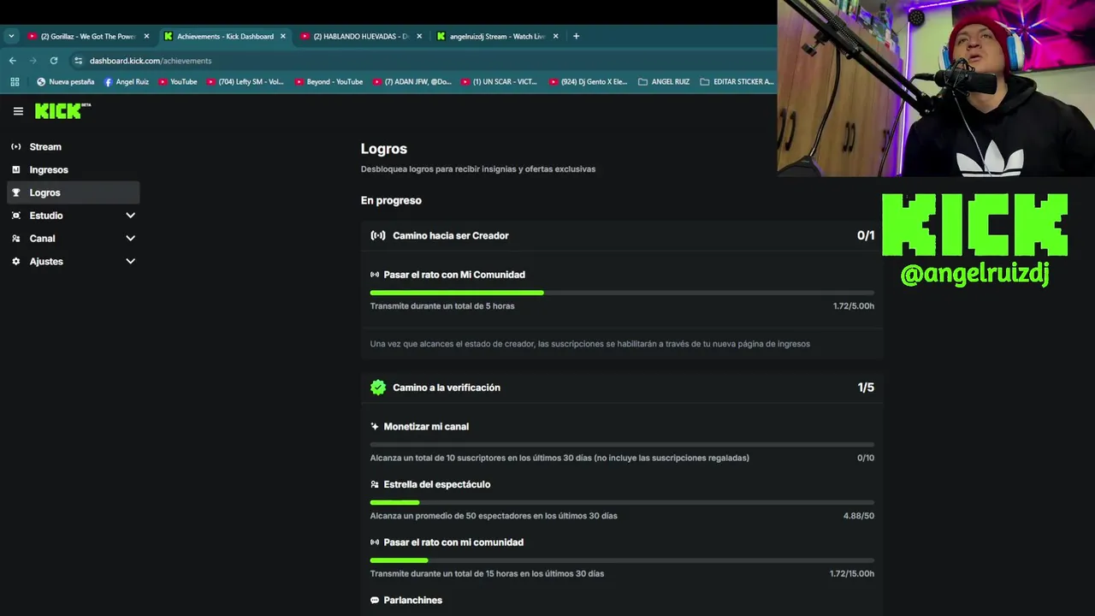Open the Beyond - YouTube bookmark
The height and width of the screenshot is (616, 1095).
click(328, 82)
